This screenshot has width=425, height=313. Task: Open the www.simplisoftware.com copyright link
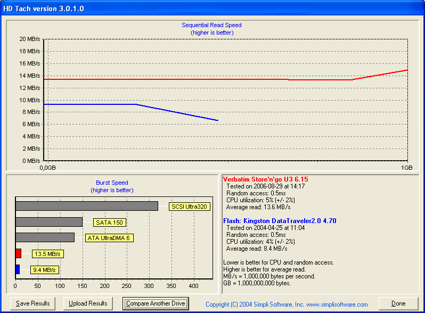pyautogui.click(x=287, y=304)
